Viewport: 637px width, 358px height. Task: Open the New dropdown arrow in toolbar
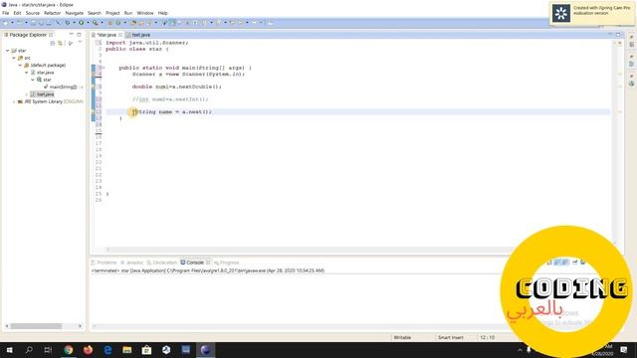click(12, 23)
